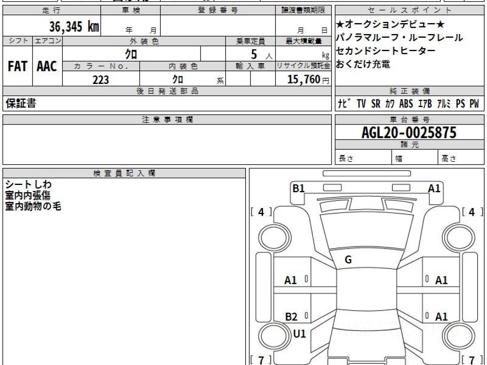Click the リサイクル預託金 header cell
This screenshot has width=487, height=365.
click(x=304, y=66)
